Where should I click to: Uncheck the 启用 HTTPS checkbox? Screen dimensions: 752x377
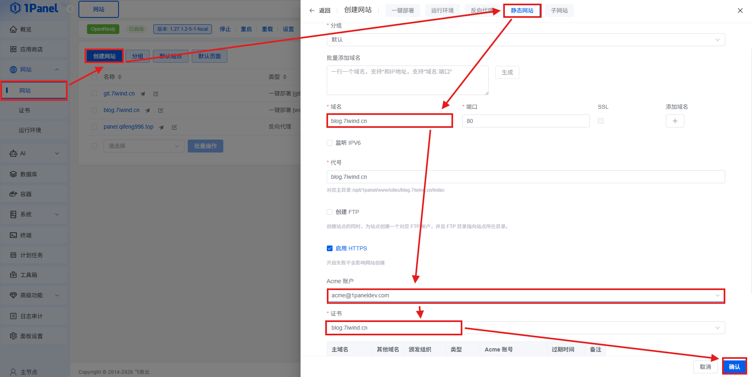click(330, 248)
